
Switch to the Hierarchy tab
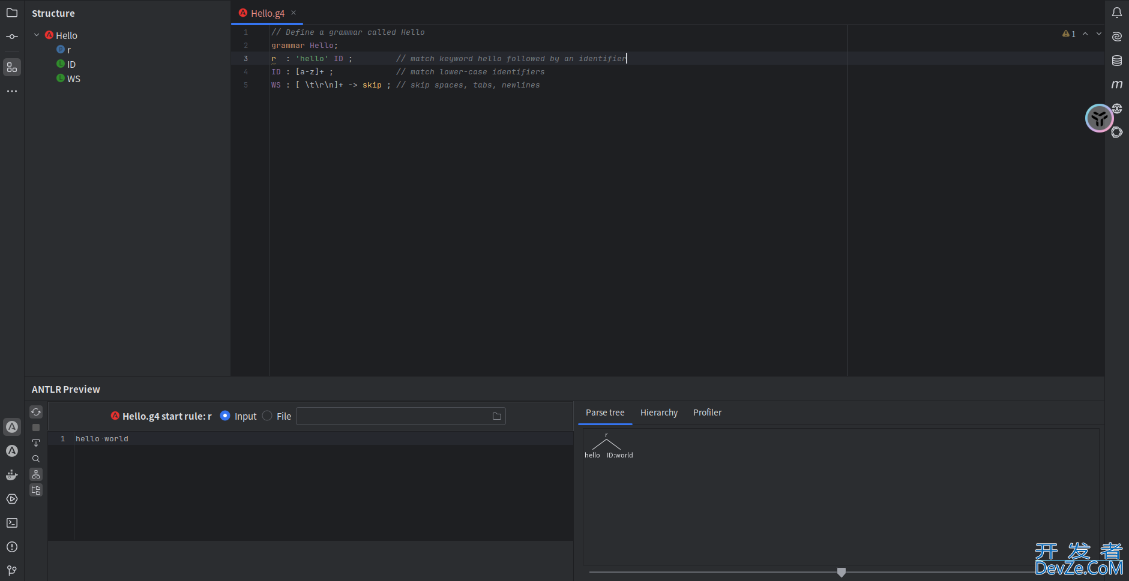tap(659, 413)
